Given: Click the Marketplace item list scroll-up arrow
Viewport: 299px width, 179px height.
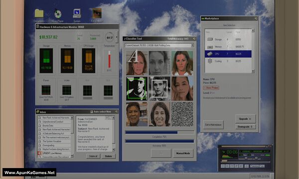Looking at the screenshot, I should click(x=253, y=30).
